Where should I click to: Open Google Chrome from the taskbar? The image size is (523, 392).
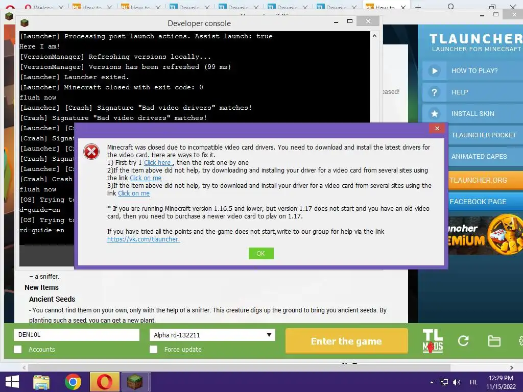click(73, 382)
